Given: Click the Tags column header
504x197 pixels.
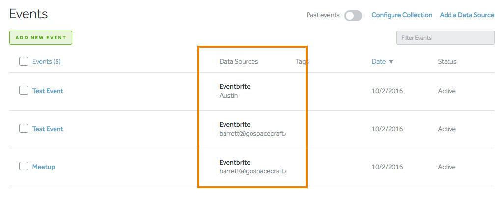Looking at the screenshot, I should [x=302, y=62].
